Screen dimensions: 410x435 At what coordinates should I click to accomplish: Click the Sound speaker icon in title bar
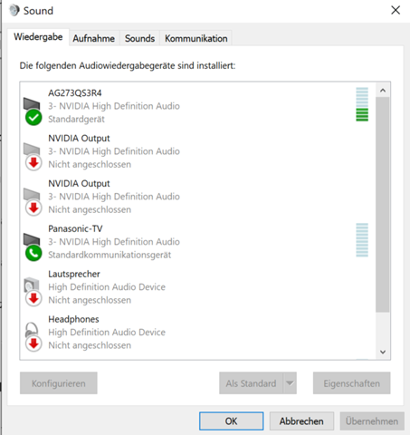point(14,10)
